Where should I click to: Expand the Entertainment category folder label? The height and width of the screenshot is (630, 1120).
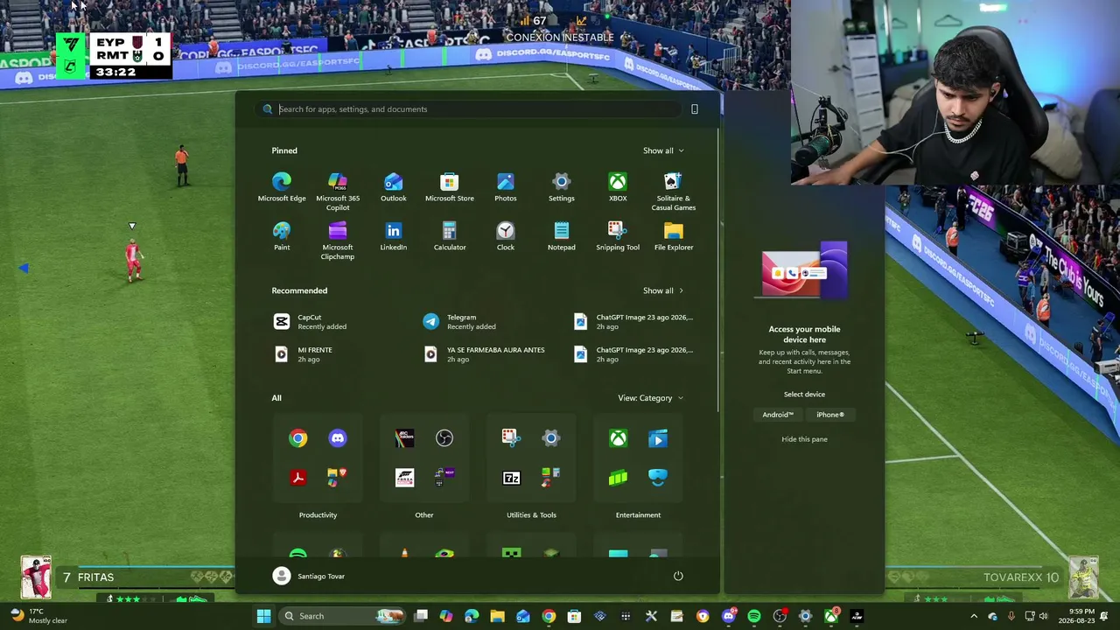[x=638, y=515]
